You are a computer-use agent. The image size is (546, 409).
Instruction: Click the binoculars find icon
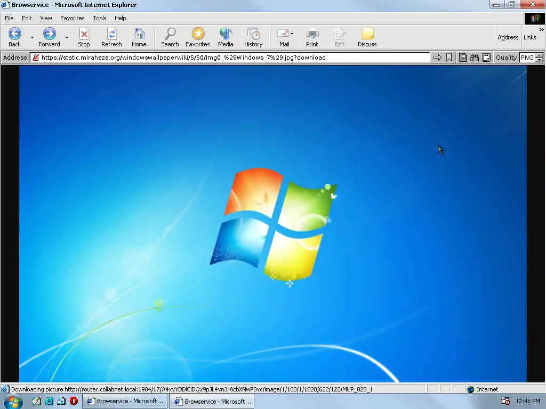coord(474,58)
